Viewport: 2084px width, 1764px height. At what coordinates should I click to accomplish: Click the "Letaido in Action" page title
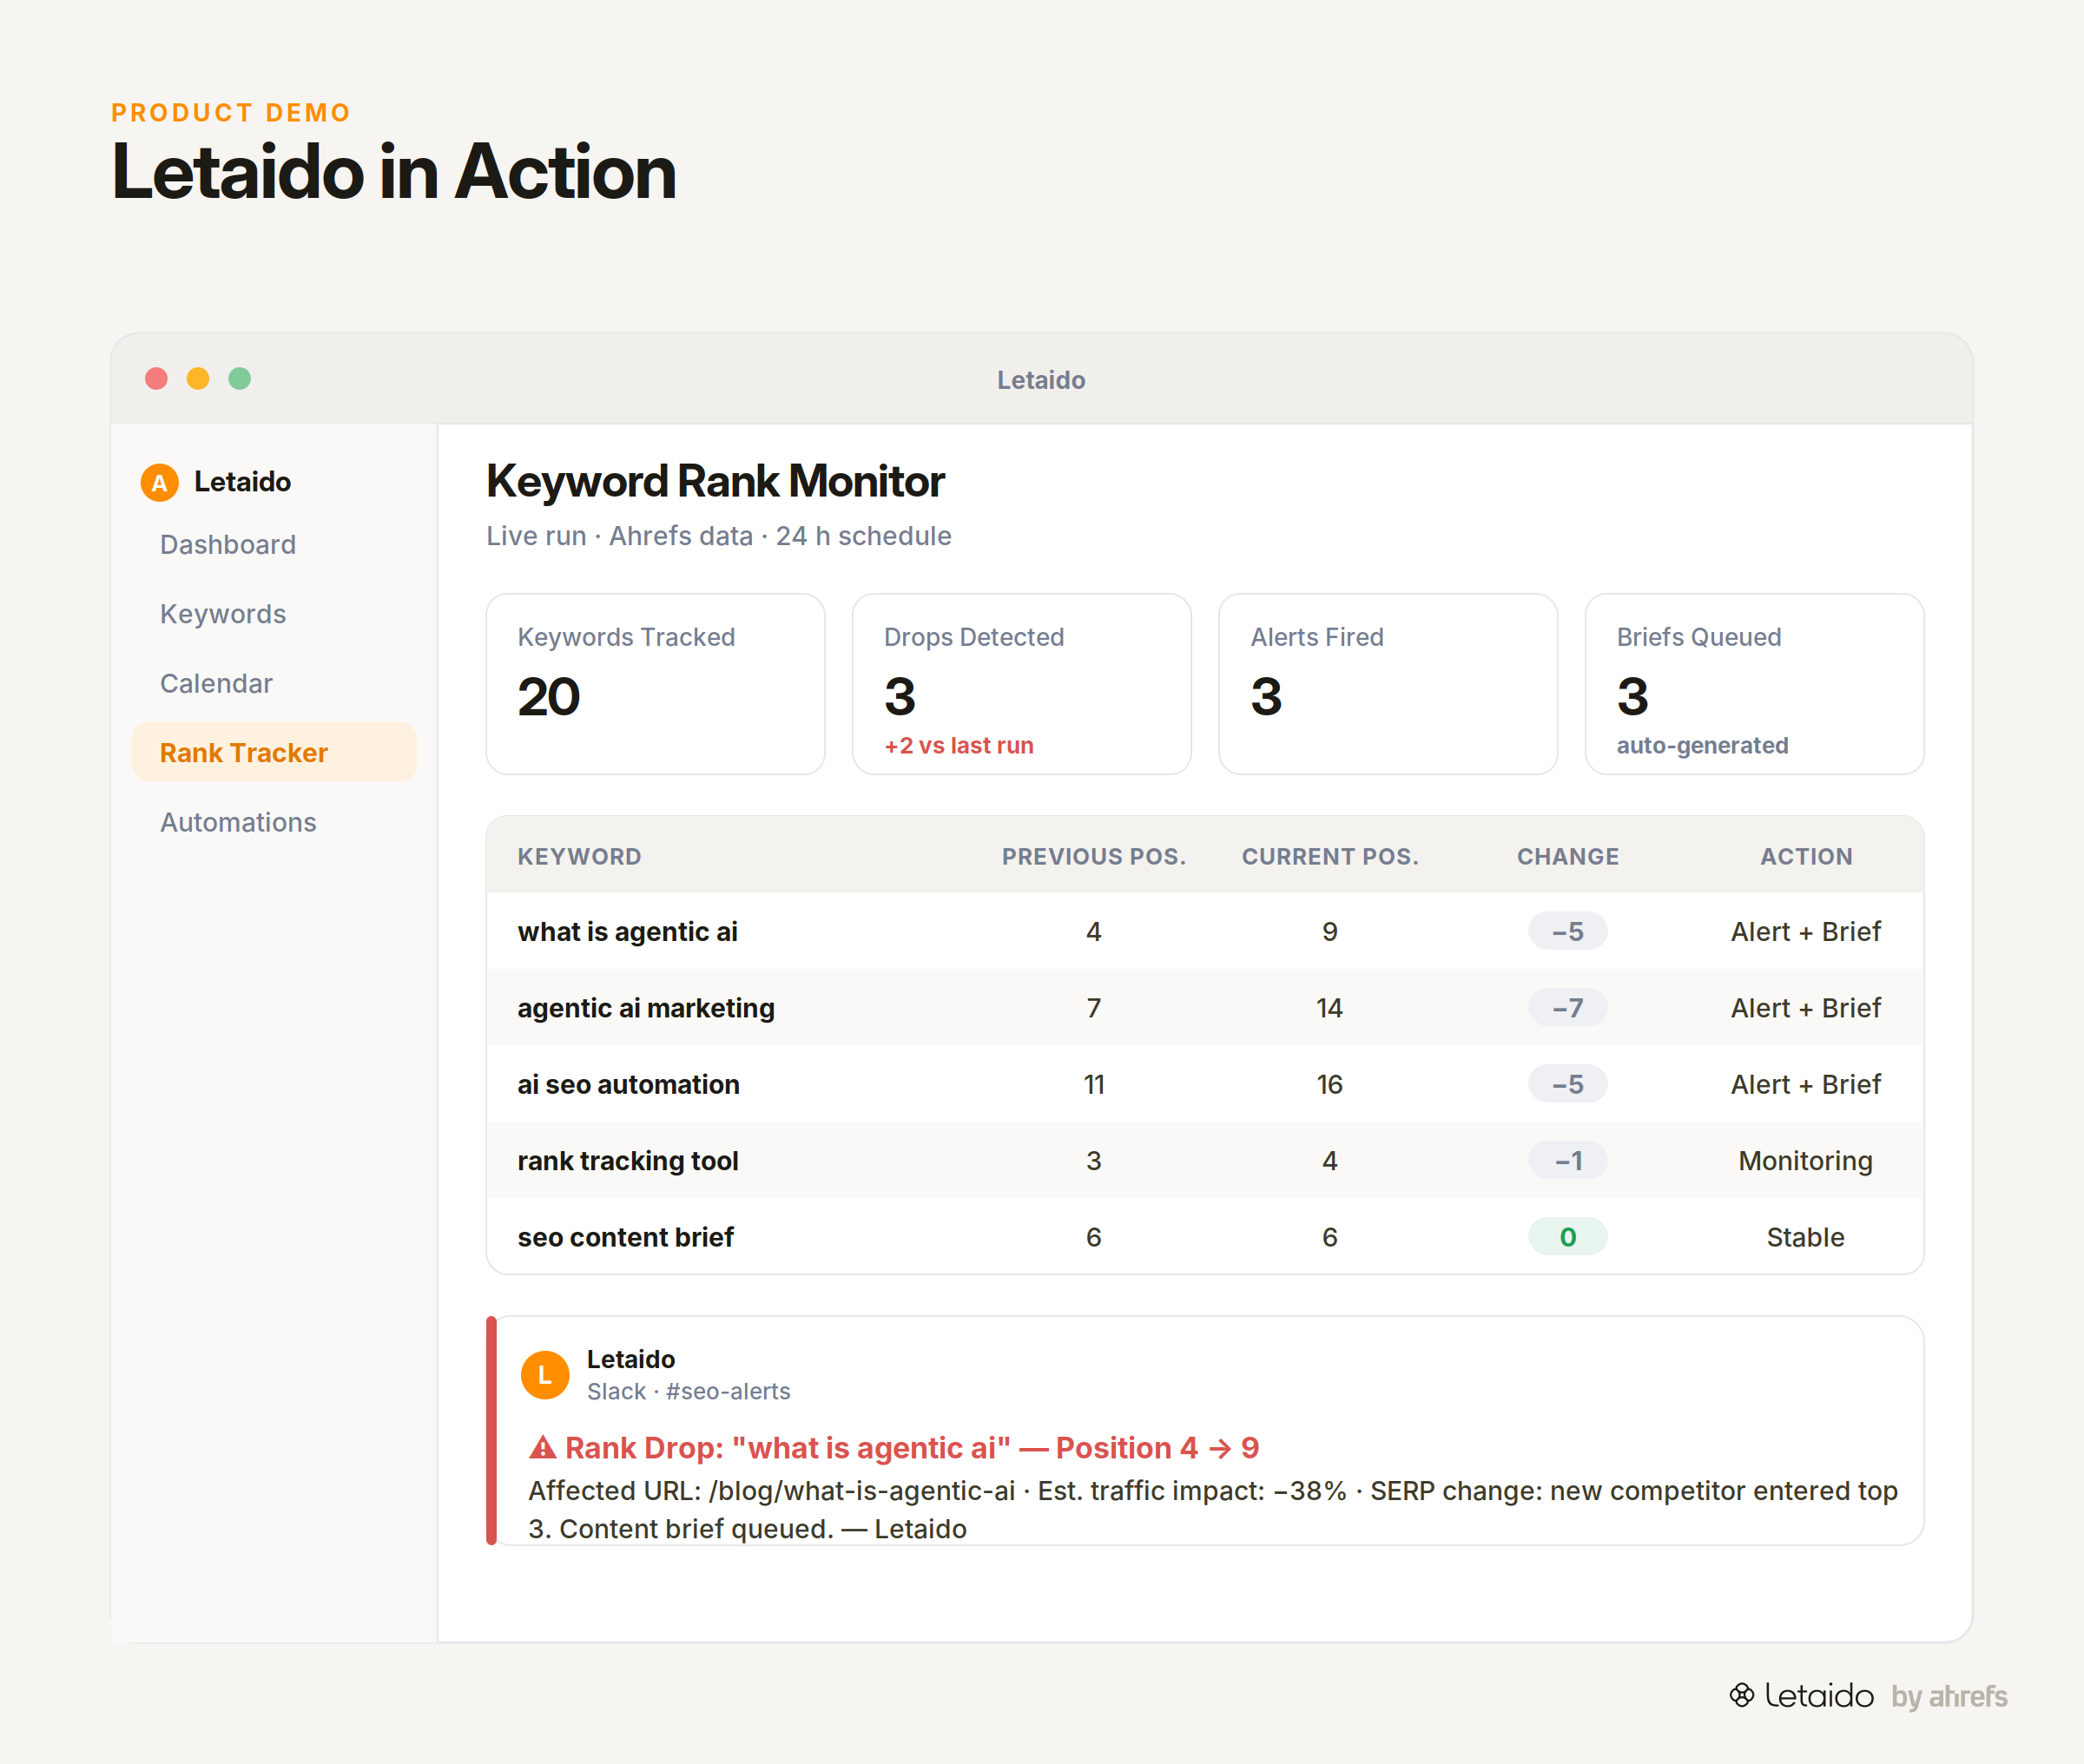[x=394, y=171]
